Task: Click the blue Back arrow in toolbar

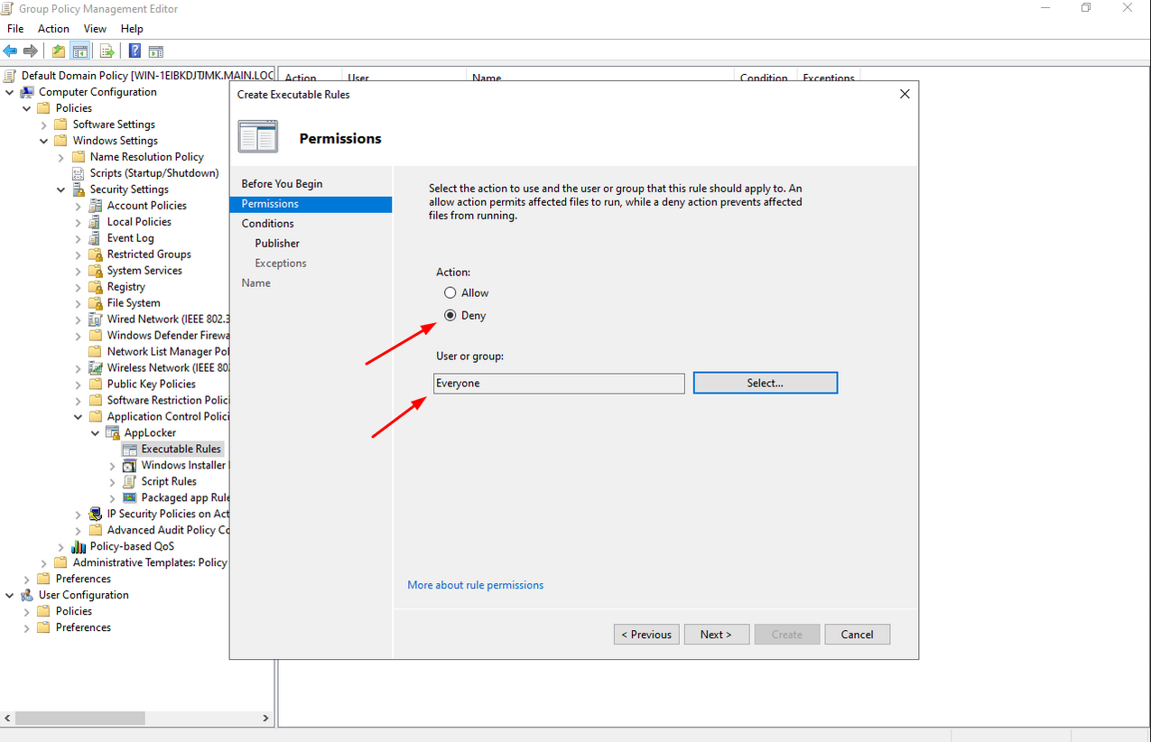Action: coord(11,51)
